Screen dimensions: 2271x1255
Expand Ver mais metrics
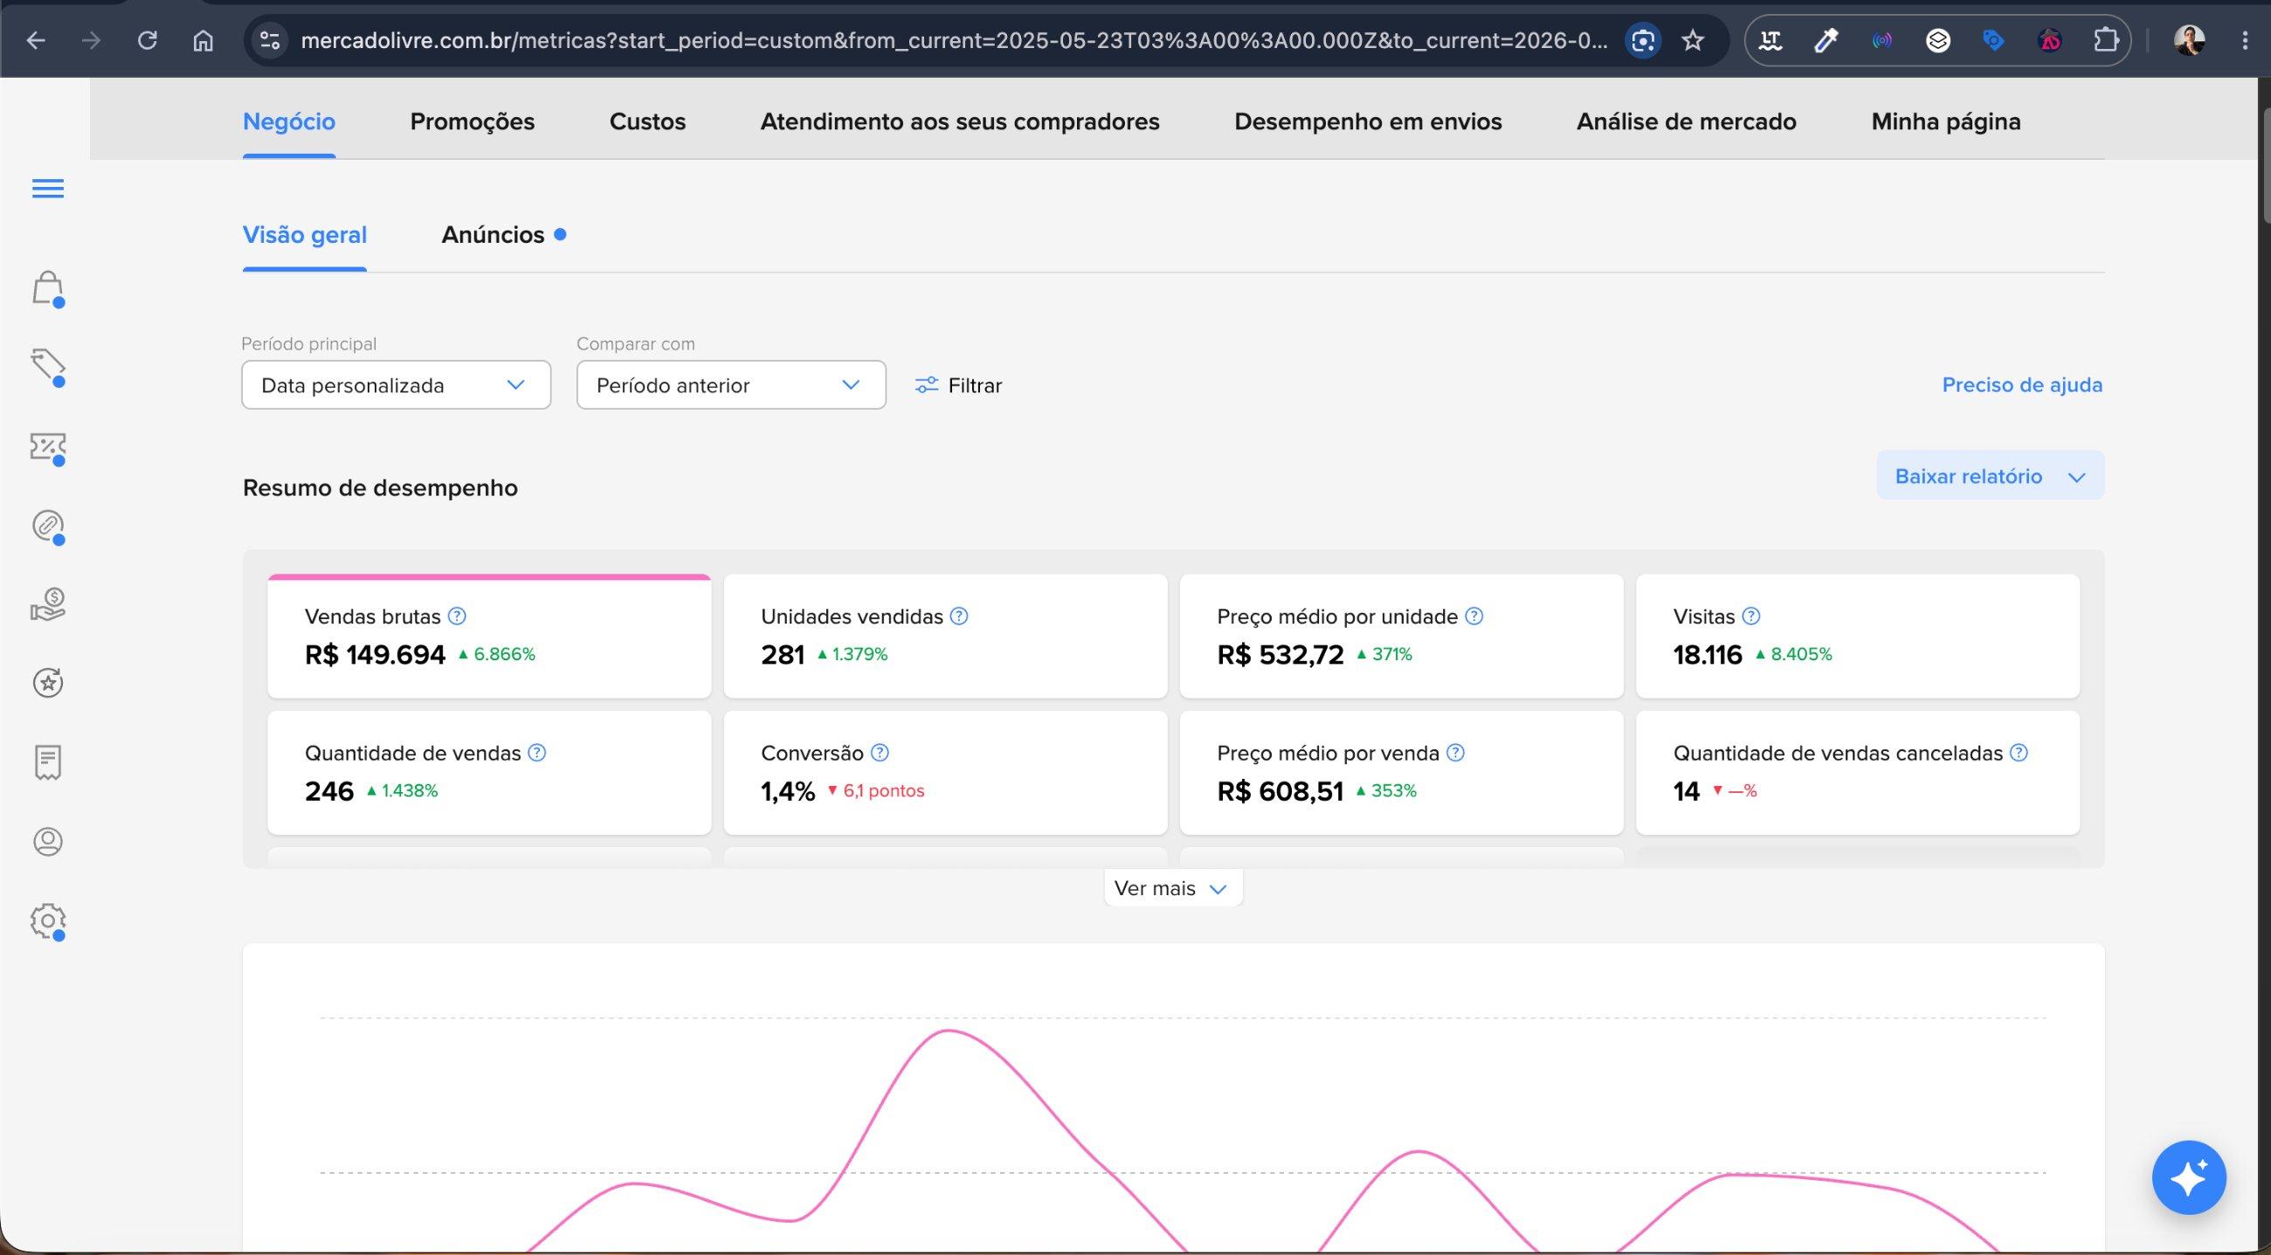(x=1172, y=888)
